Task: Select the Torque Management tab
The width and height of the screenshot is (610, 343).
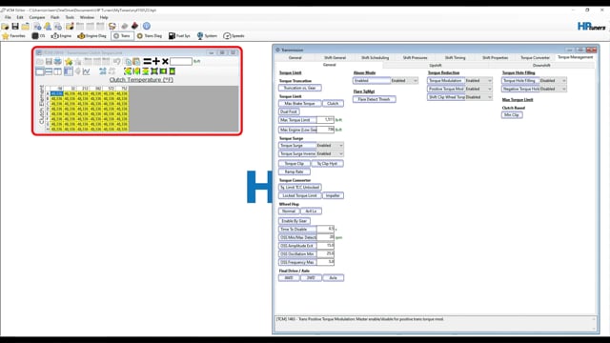Action: pos(575,57)
